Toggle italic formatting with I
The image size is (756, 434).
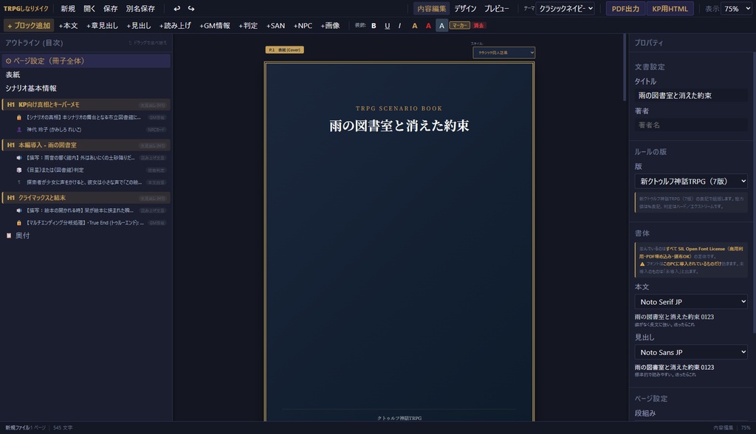[x=399, y=26]
